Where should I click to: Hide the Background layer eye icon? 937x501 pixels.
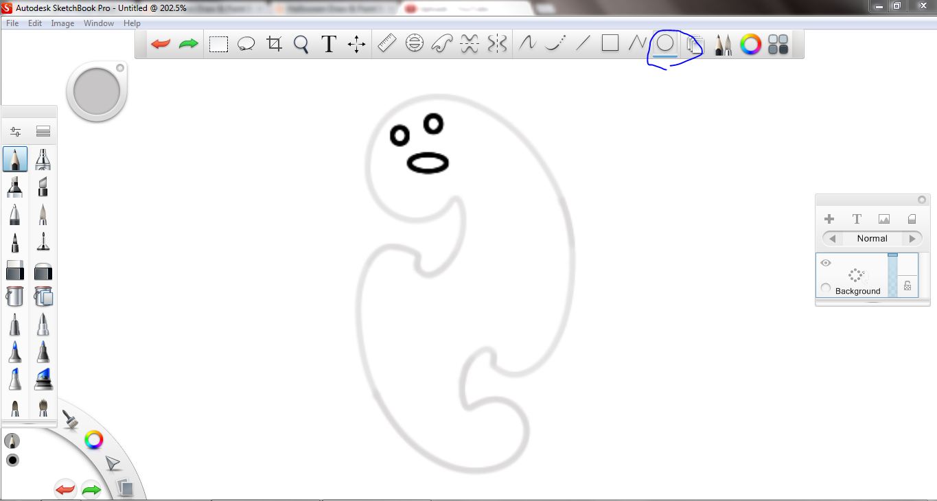[826, 263]
